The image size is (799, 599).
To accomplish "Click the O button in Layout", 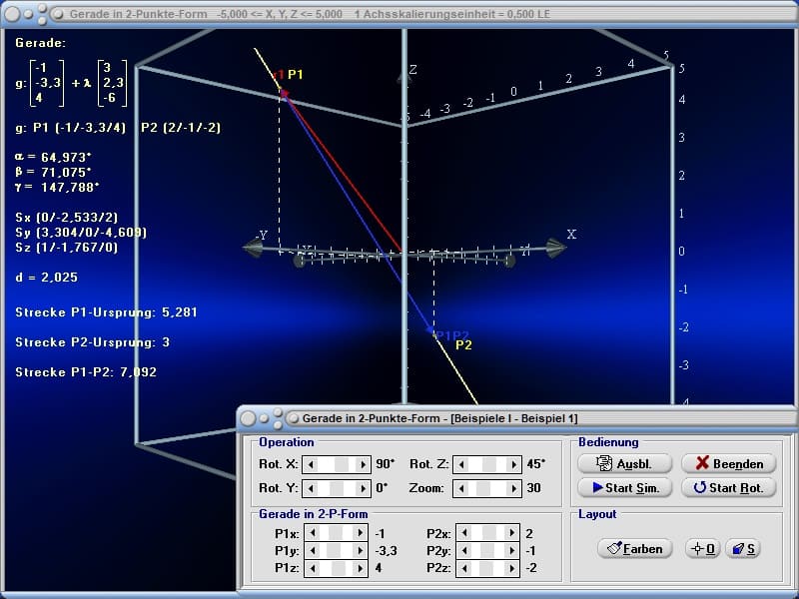I will coord(702,548).
